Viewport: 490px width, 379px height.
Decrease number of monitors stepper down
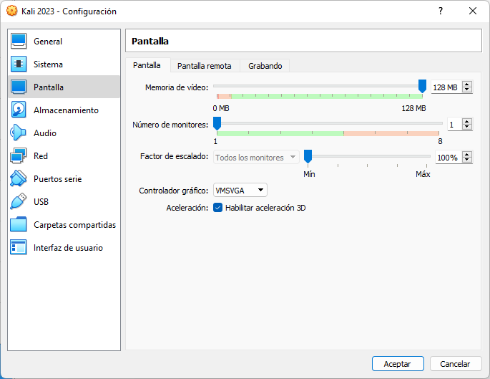(467, 127)
